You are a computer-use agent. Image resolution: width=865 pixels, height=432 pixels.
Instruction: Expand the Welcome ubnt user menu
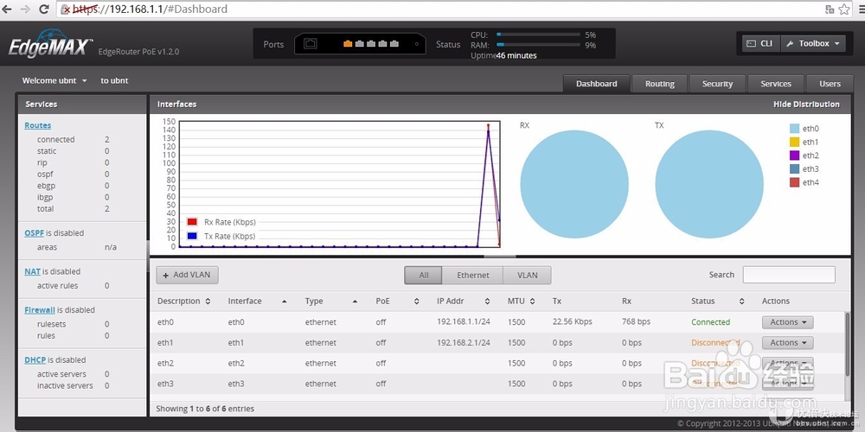54,80
